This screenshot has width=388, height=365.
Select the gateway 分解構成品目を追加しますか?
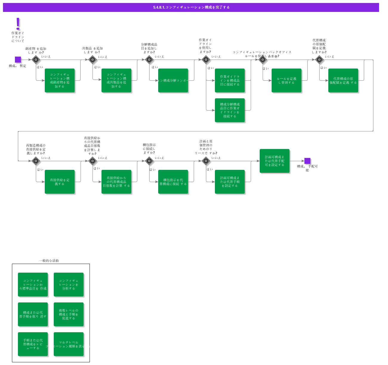[149, 60]
